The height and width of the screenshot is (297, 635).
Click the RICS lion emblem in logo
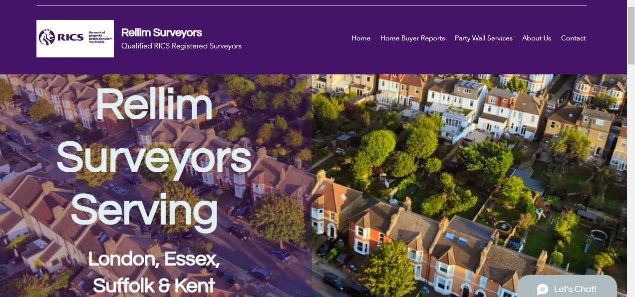47,37
